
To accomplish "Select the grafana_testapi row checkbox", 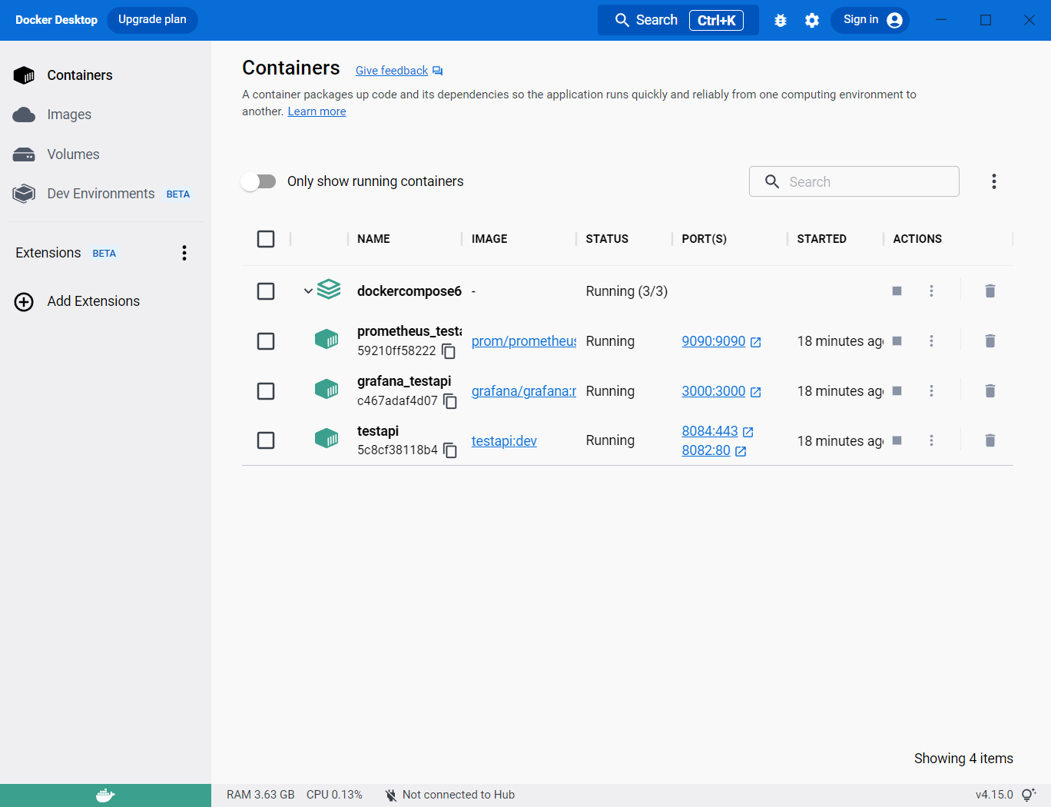I will (x=266, y=391).
